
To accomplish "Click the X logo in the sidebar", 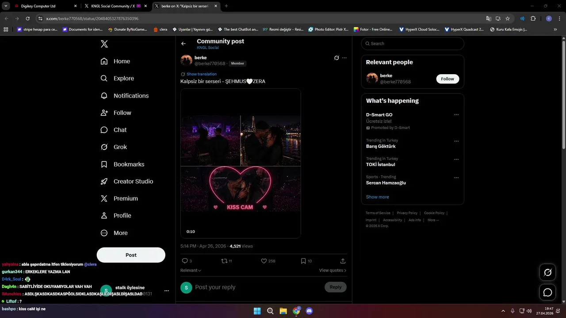I will pos(104,44).
